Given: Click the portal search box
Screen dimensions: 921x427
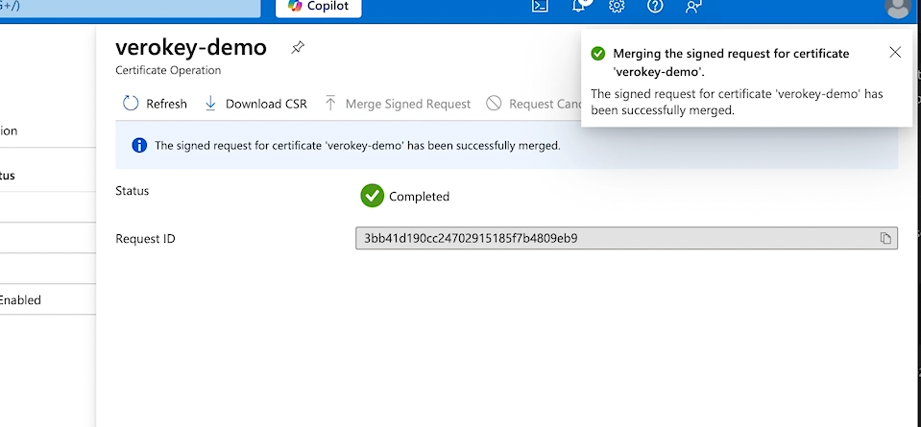Looking at the screenshot, I should point(130,7).
